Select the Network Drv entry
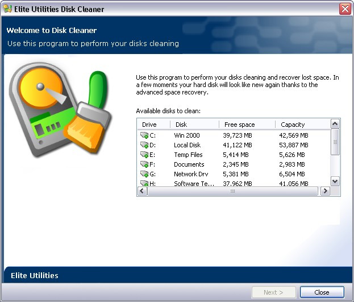354x302 pixels. (x=191, y=174)
